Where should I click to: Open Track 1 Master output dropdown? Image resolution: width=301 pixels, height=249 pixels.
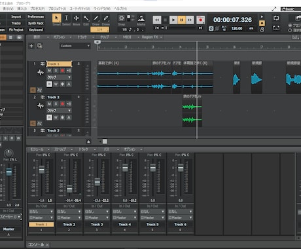(x=41, y=218)
